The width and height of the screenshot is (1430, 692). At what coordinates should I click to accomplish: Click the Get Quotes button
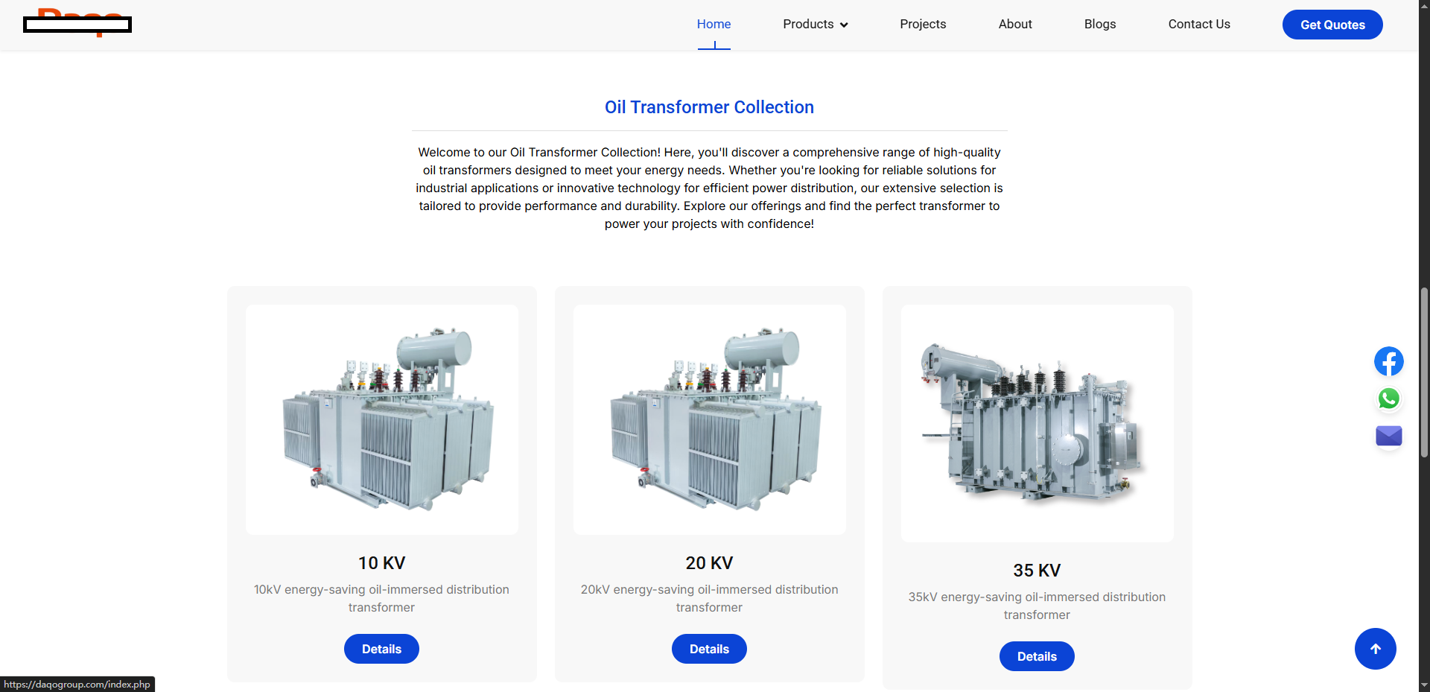(x=1332, y=25)
